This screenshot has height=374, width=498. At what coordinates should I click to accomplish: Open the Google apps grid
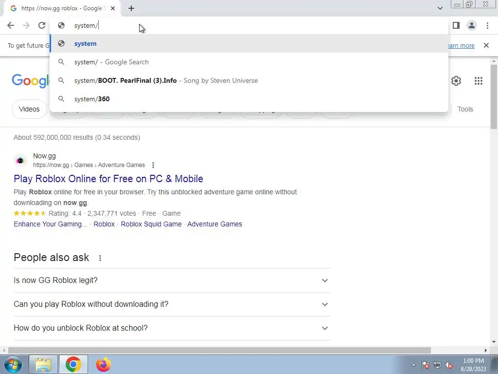coord(479,81)
